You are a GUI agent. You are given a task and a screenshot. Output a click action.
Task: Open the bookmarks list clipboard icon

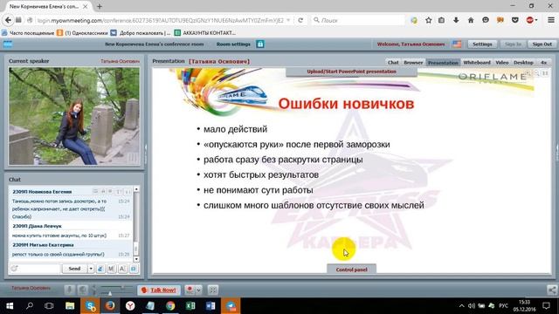pos(441,20)
